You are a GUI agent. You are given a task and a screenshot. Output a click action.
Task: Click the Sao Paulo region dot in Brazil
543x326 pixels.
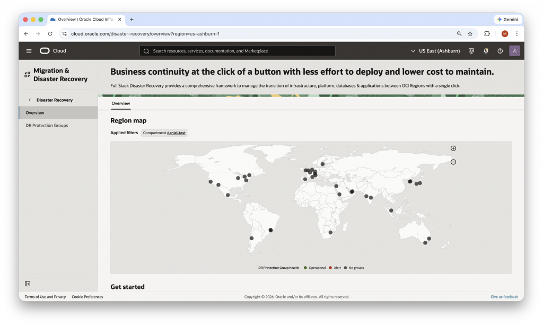click(271, 230)
